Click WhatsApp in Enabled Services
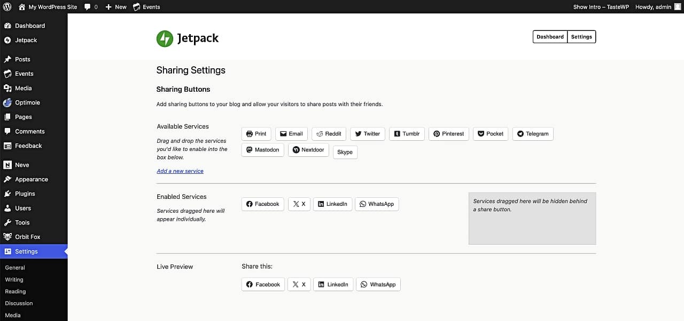Image resolution: width=684 pixels, height=321 pixels. [x=377, y=204]
